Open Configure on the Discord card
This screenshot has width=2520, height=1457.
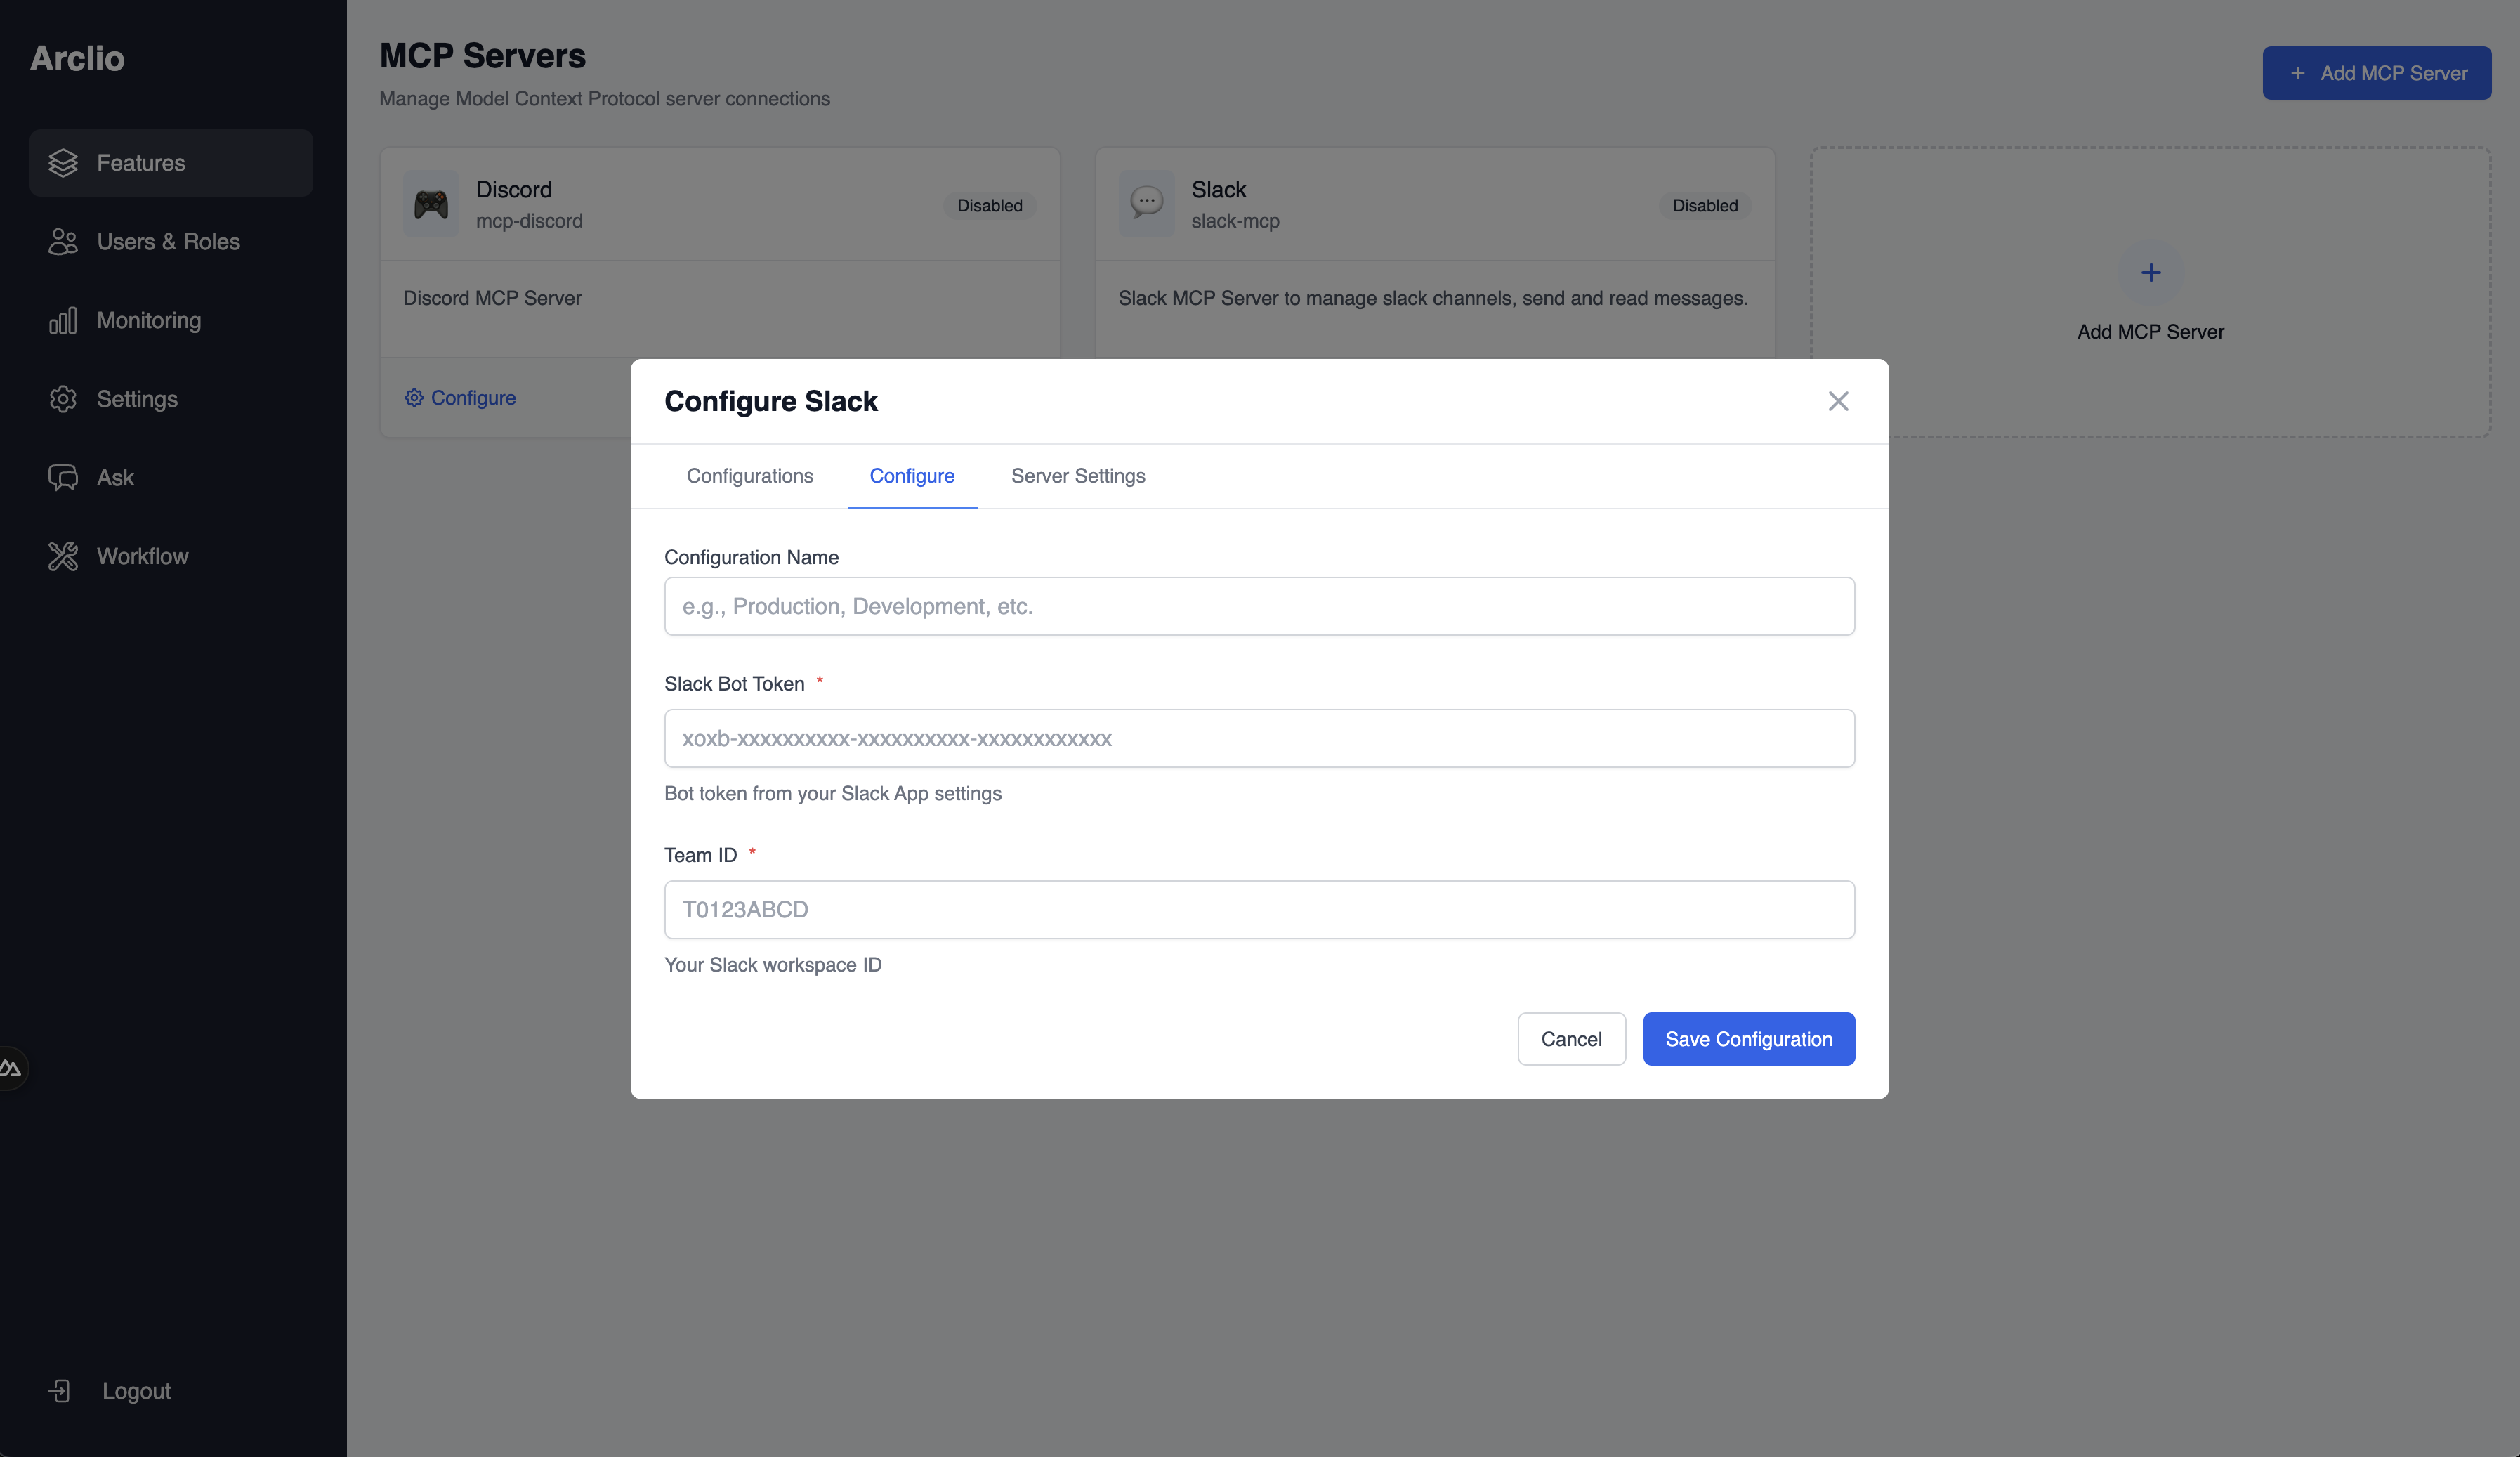[459, 397]
